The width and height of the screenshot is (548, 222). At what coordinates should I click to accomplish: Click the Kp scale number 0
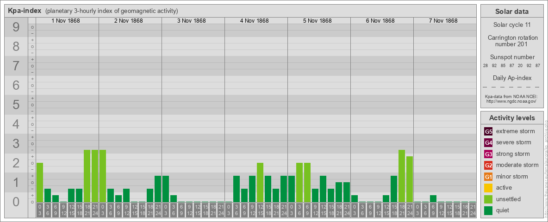pyautogui.click(x=16, y=201)
